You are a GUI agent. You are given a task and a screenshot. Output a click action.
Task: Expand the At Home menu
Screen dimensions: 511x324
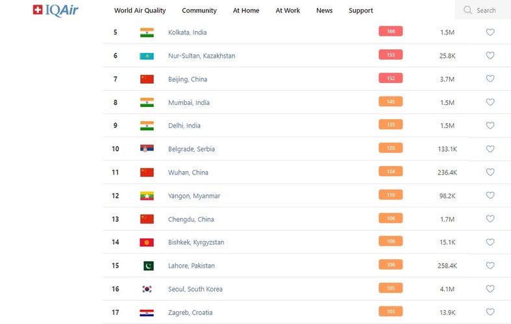click(246, 10)
